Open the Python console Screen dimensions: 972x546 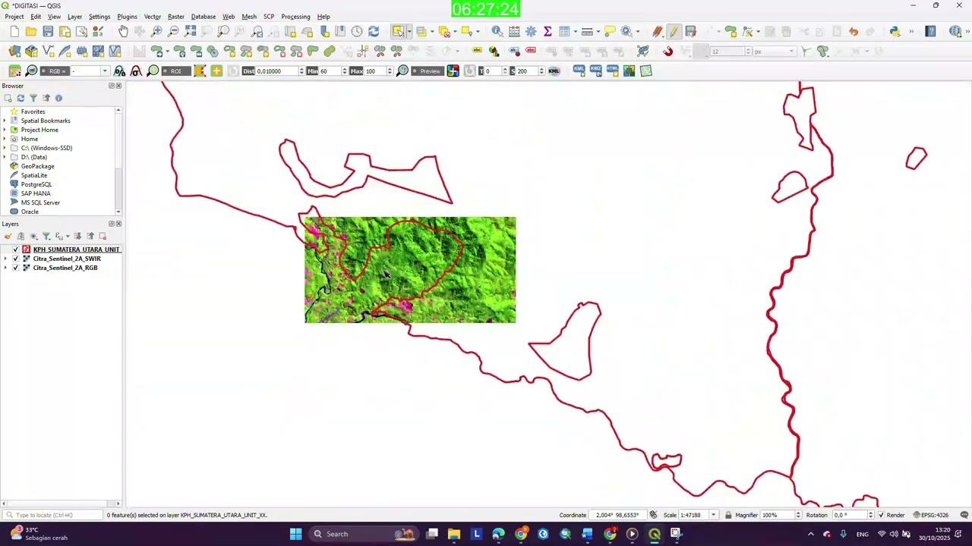pyautogui.click(x=895, y=31)
